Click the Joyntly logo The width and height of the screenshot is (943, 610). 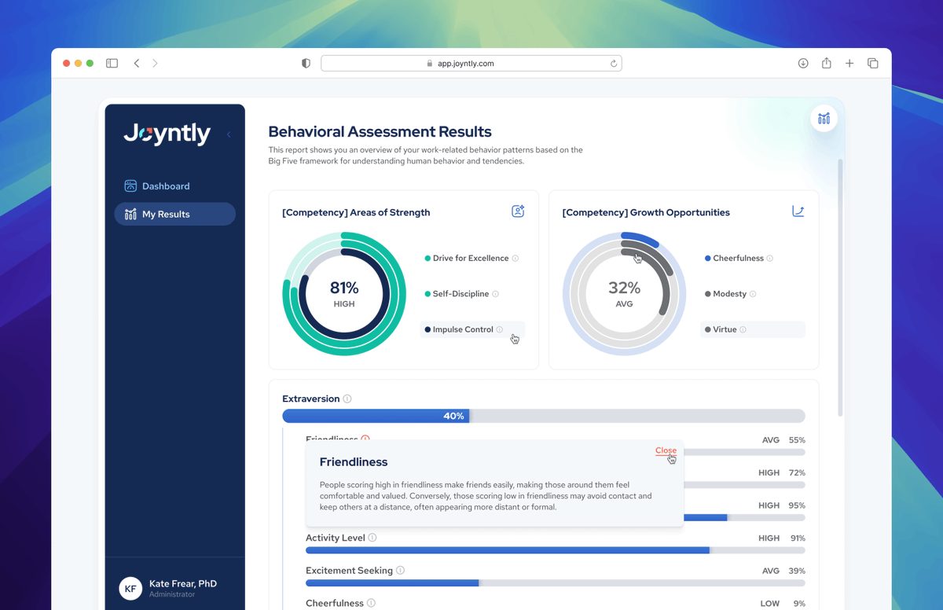pos(167,134)
